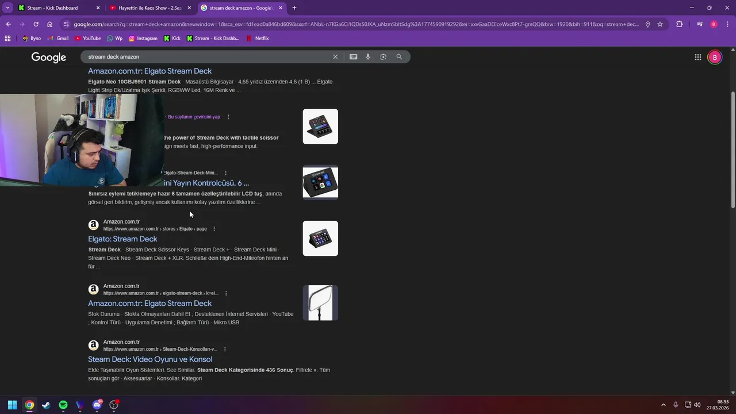Open the Windows Start menu
Image resolution: width=736 pixels, height=414 pixels.
click(x=12, y=405)
